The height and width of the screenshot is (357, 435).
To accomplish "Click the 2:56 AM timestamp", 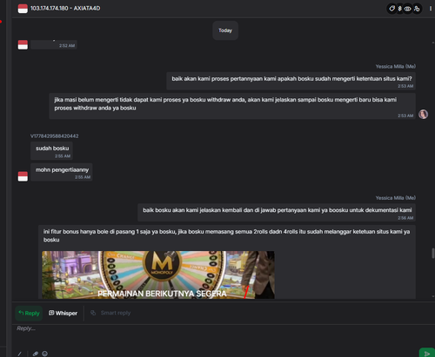I will click(x=405, y=218).
